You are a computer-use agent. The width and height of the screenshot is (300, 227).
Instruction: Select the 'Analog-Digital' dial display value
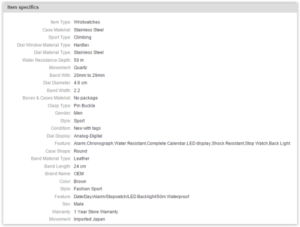(x=88, y=136)
